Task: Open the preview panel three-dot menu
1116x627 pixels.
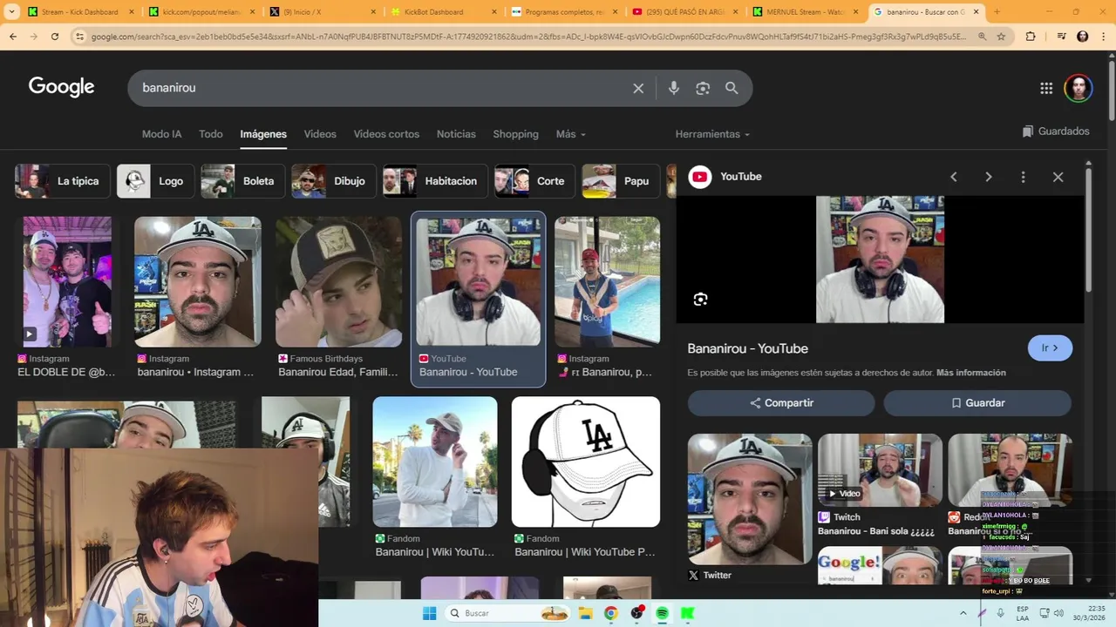Action: click(x=1023, y=177)
